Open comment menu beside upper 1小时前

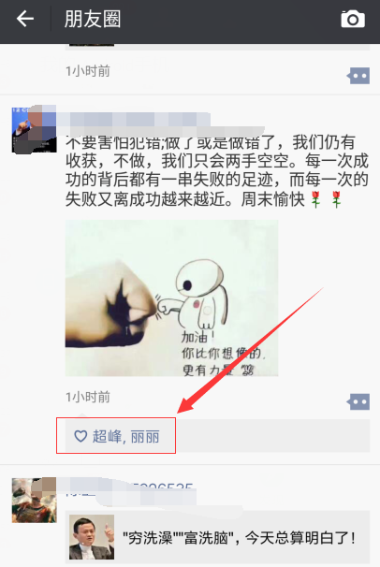coord(358,76)
